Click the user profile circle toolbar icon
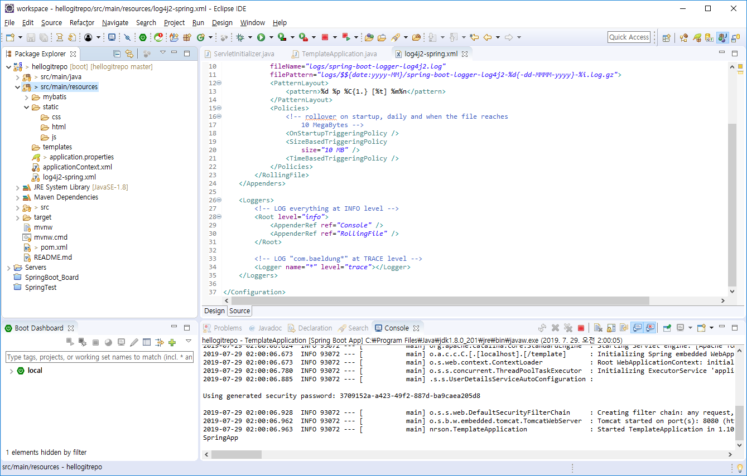This screenshot has width=747, height=476. (x=88, y=37)
